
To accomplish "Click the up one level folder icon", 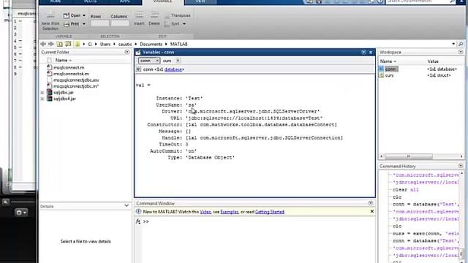I will pyautogui.click(x=60, y=44).
